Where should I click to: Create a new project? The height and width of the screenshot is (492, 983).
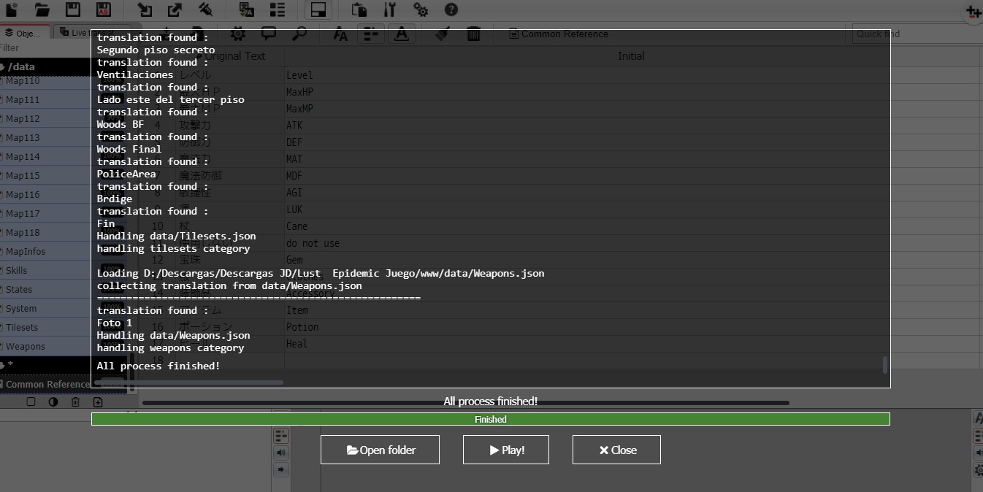(11, 10)
